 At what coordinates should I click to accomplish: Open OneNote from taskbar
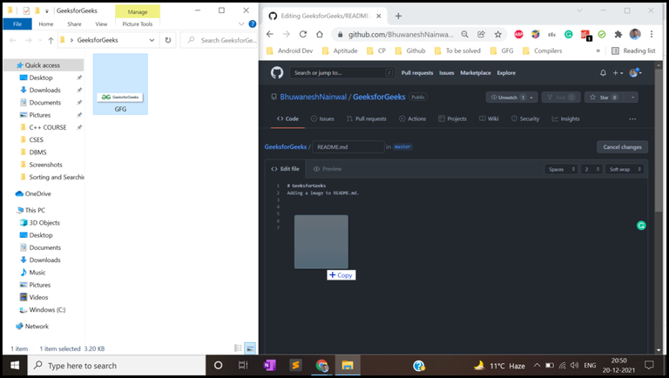(x=269, y=365)
